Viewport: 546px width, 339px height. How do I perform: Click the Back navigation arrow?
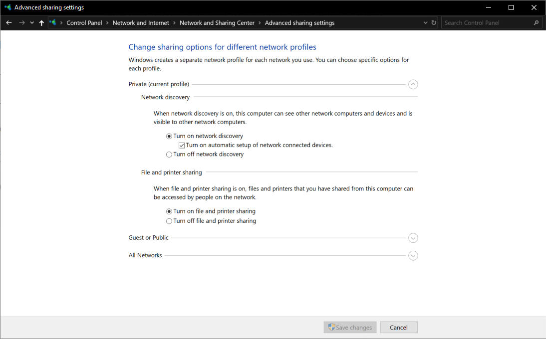pyautogui.click(x=8, y=23)
